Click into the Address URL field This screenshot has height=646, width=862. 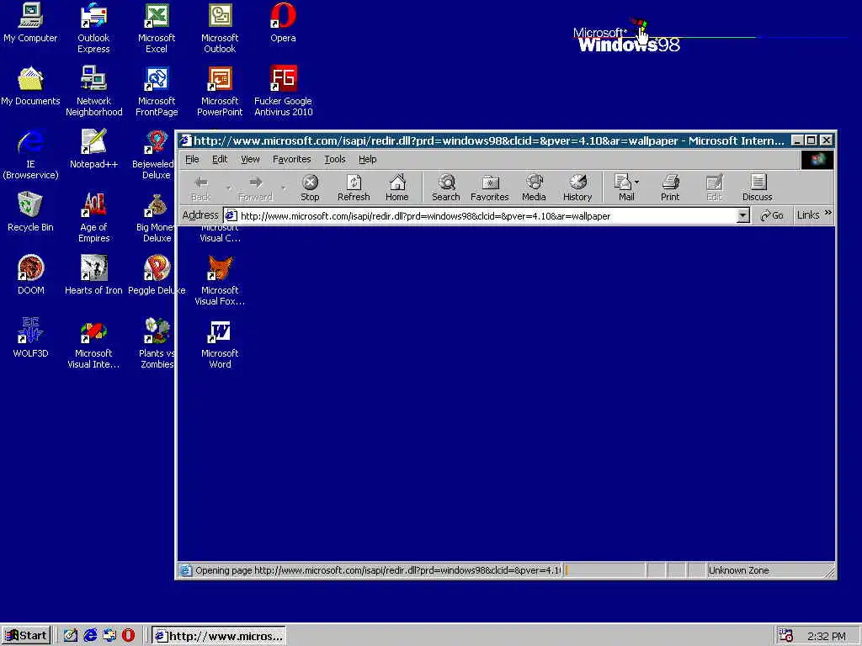point(480,216)
